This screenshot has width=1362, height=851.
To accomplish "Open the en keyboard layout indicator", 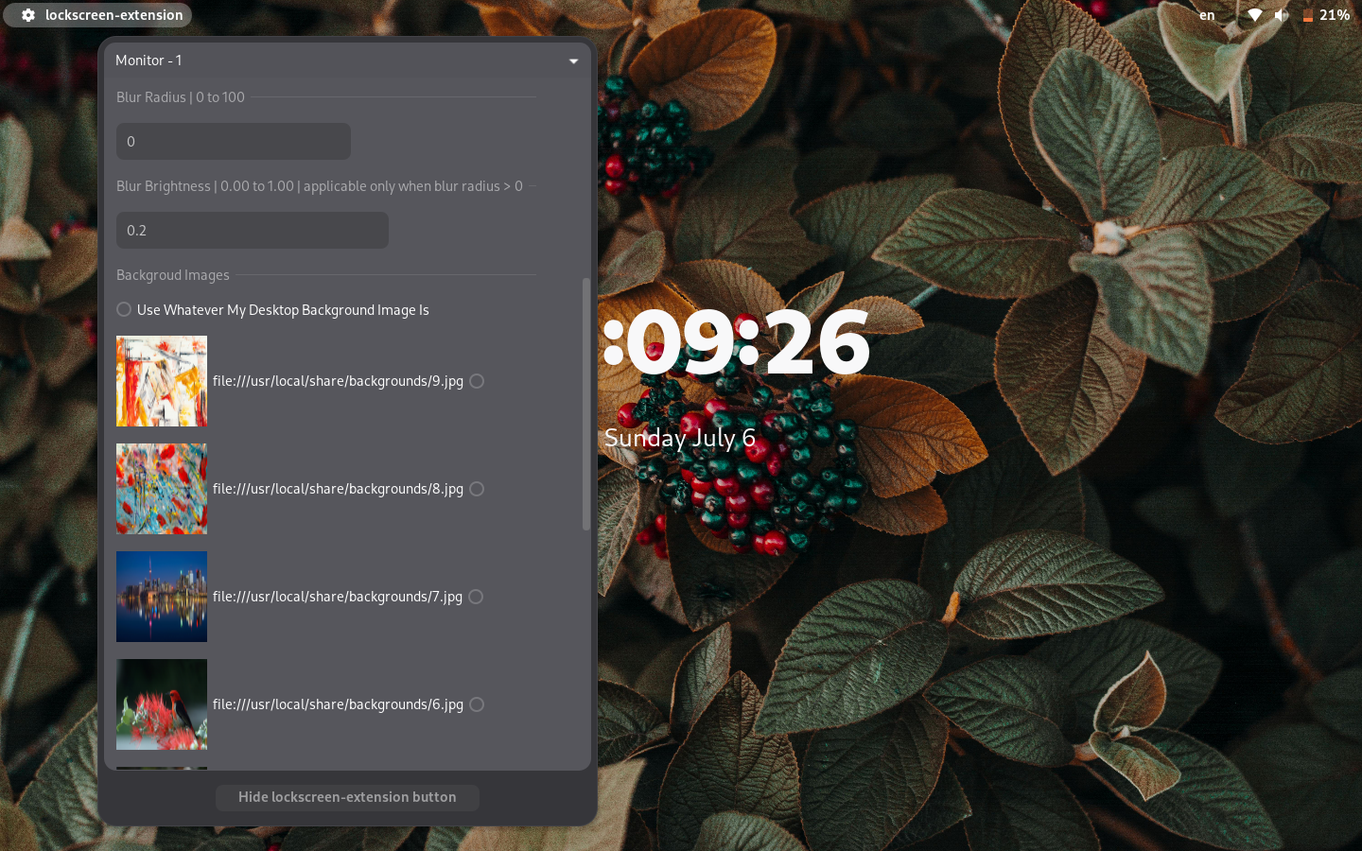I will click(1207, 15).
